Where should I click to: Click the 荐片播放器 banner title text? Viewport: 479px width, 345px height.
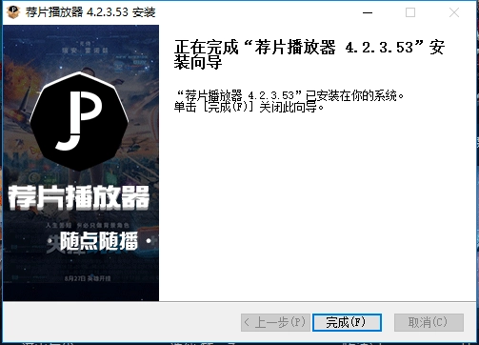coord(79,197)
